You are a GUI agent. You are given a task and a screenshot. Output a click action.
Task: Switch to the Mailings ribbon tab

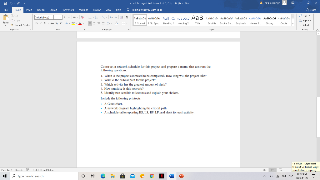pos(83,10)
